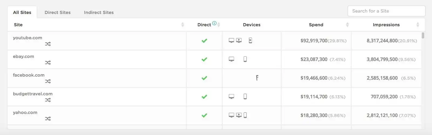Click the green Direct checkmark for facebook.com
The image size is (432, 135).
pyautogui.click(x=204, y=78)
